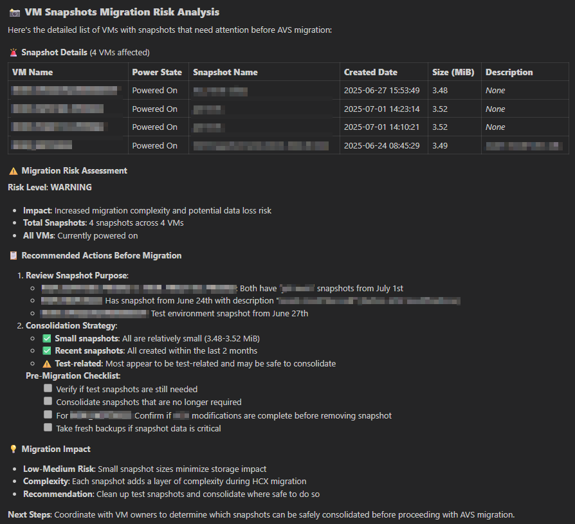Screen dimensions: 575x524
Task: Check 'Take fresh backups if snapshot data is critical'
Action: click(x=48, y=428)
